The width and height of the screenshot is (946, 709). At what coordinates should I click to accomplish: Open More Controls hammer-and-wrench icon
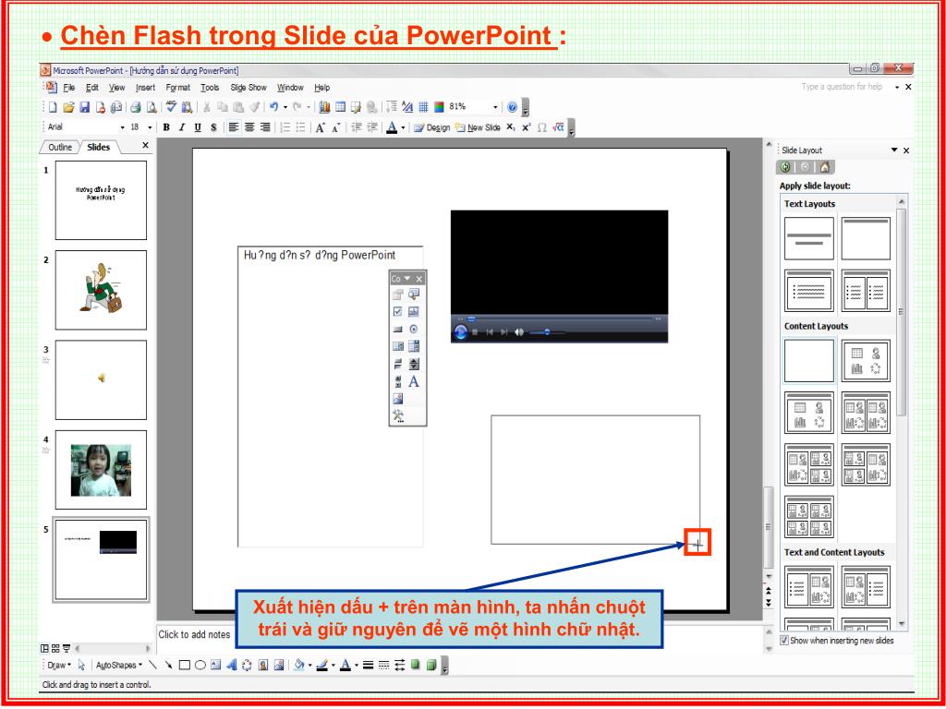397,416
